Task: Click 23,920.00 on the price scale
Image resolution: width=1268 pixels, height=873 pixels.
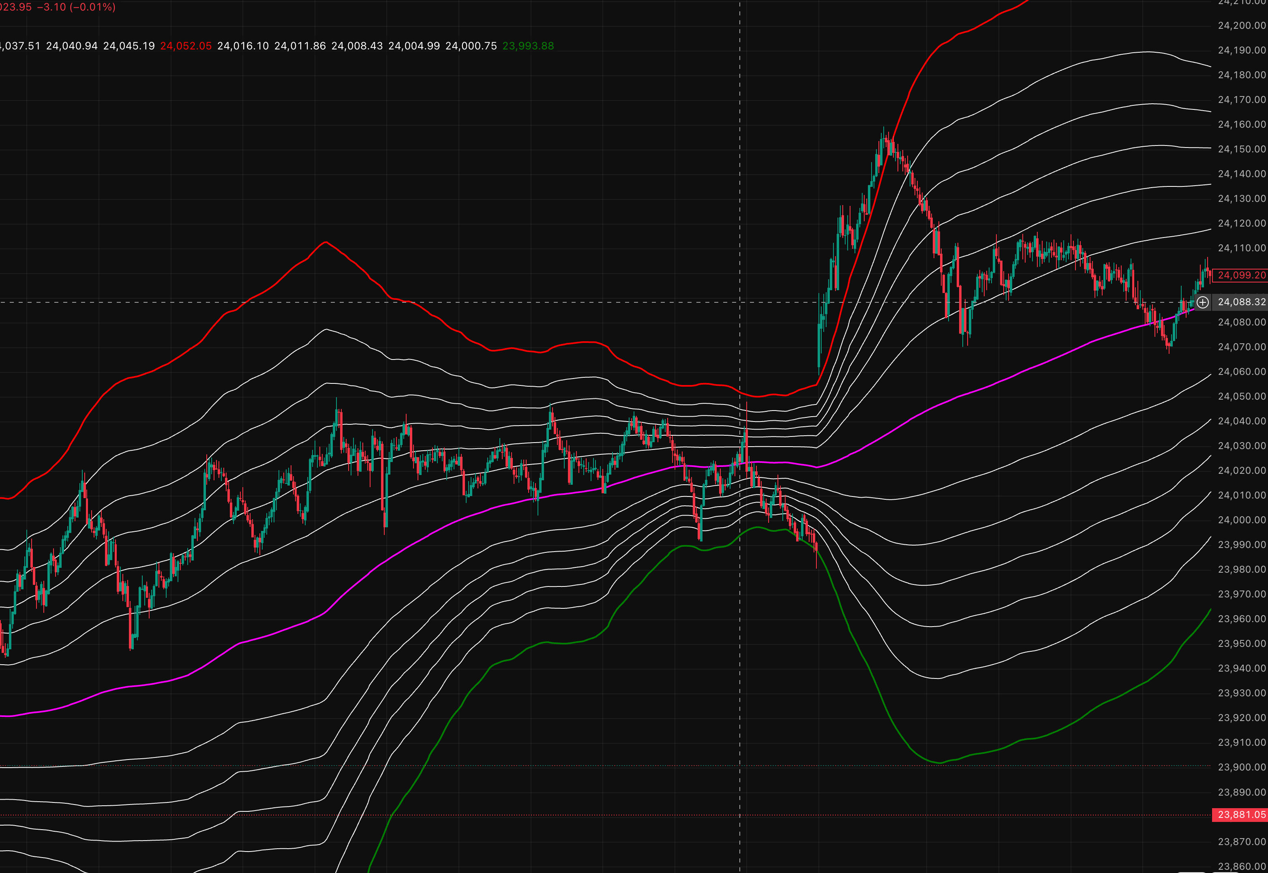Action: click(x=1242, y=718)
